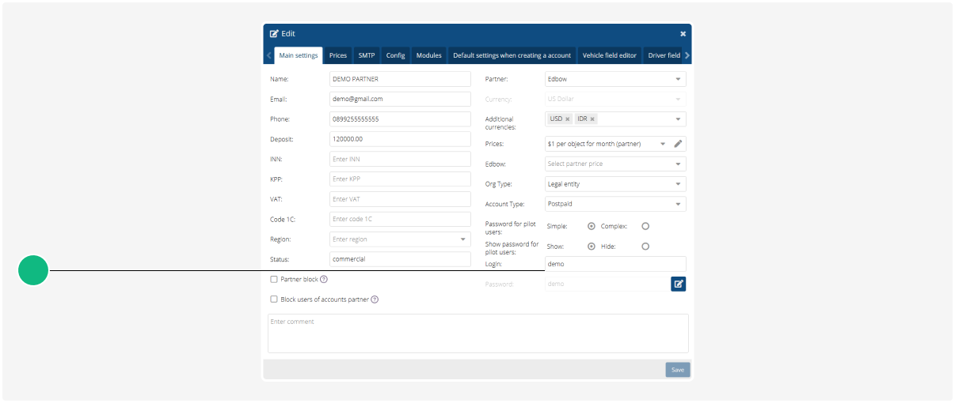
Task: Expand Org Type dropdown, Legal entity
Action: (x=615, y=184)
